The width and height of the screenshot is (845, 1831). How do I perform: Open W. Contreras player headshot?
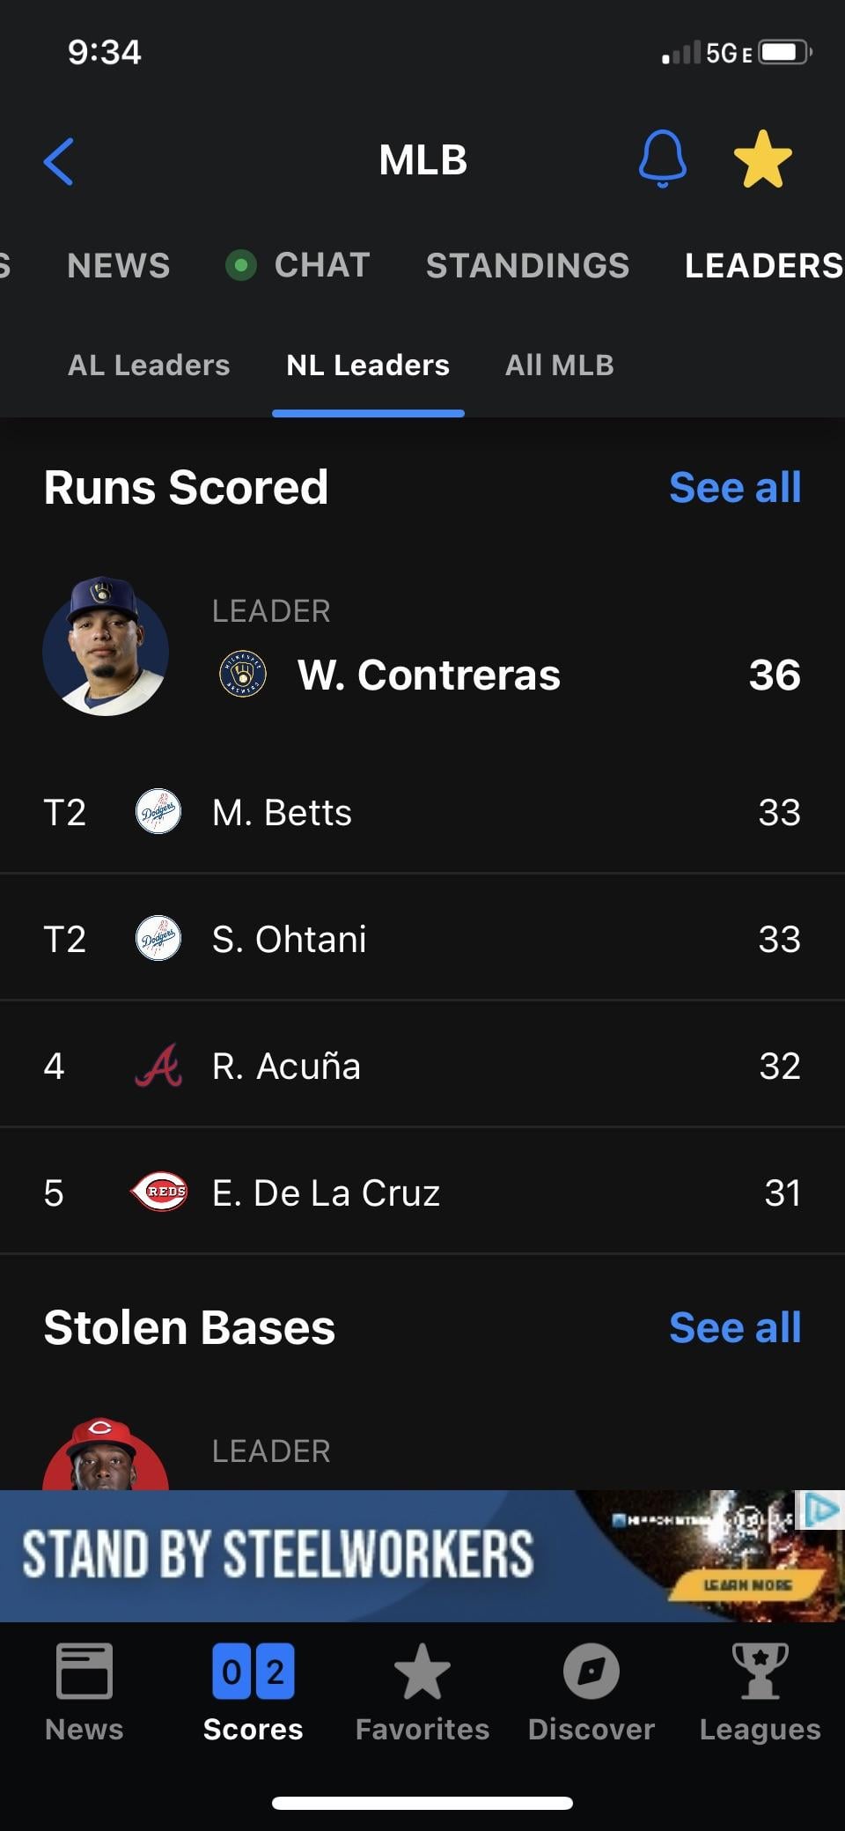(x=106, y=646)
